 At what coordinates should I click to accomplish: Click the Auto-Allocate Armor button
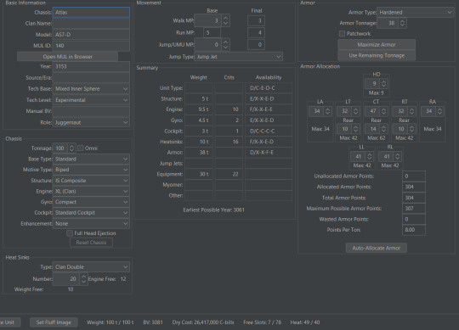[377, 248]
